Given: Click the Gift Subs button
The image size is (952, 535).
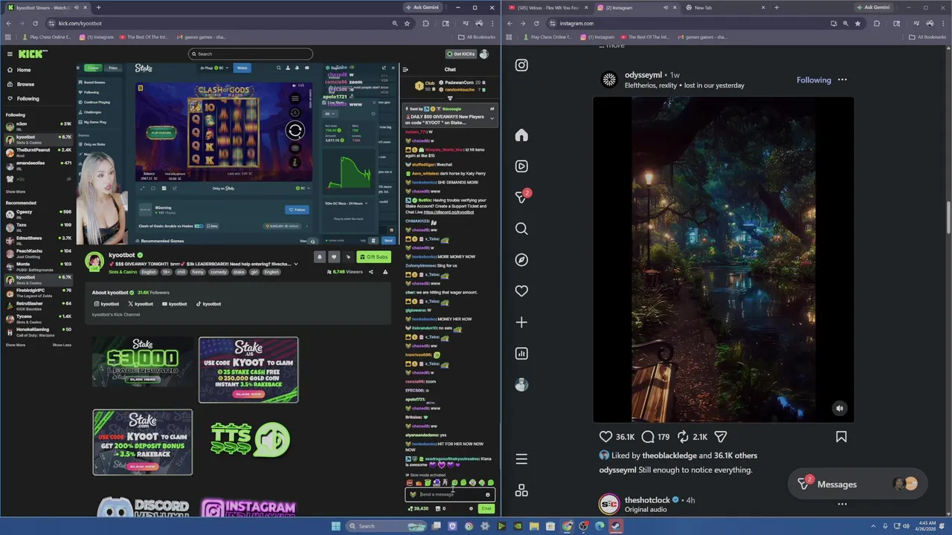Looking at the screenshot, I should [373, 257].
